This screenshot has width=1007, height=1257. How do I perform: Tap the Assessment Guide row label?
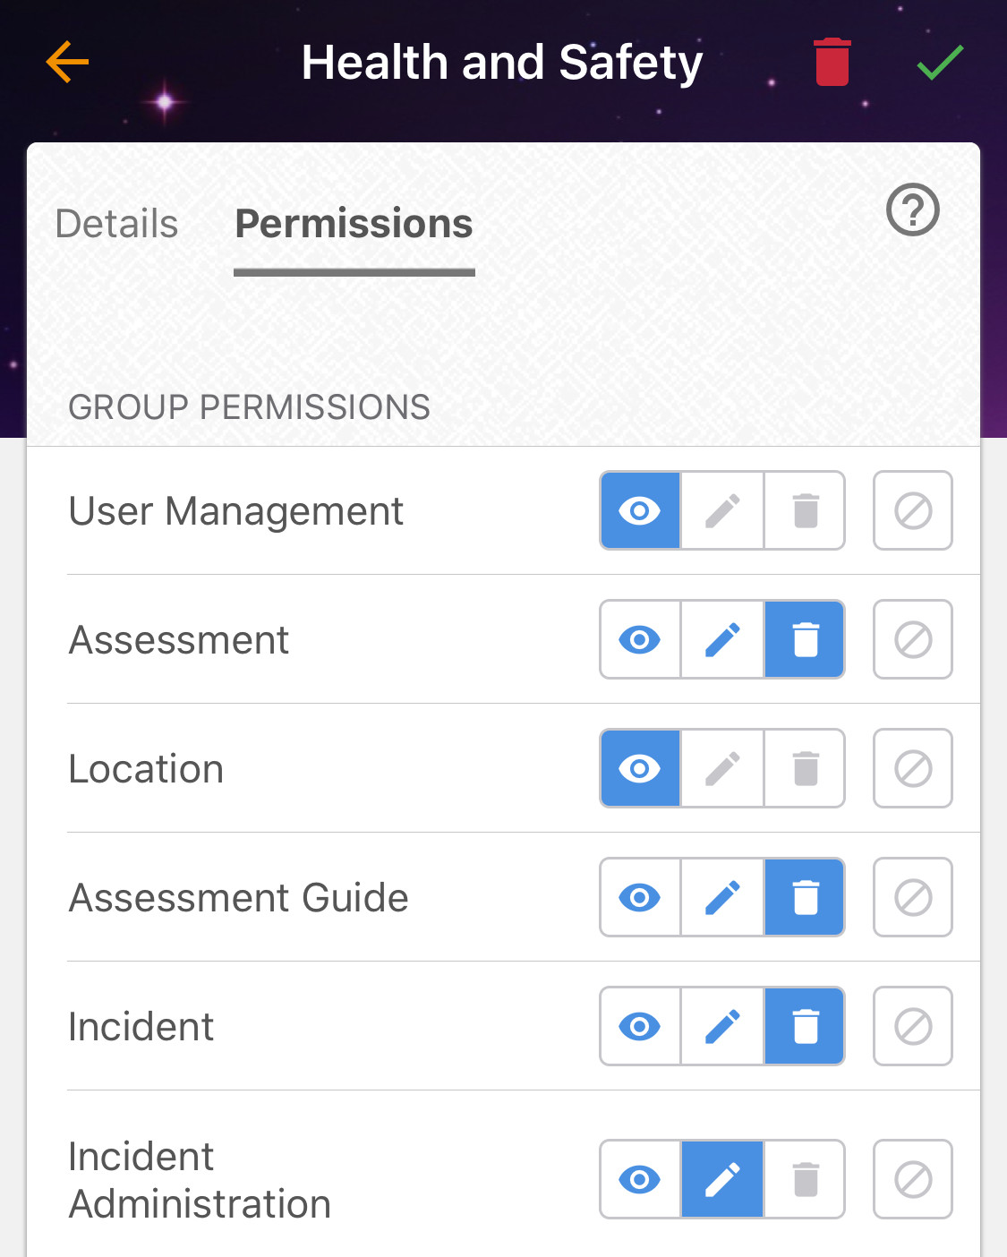[239, 897]
